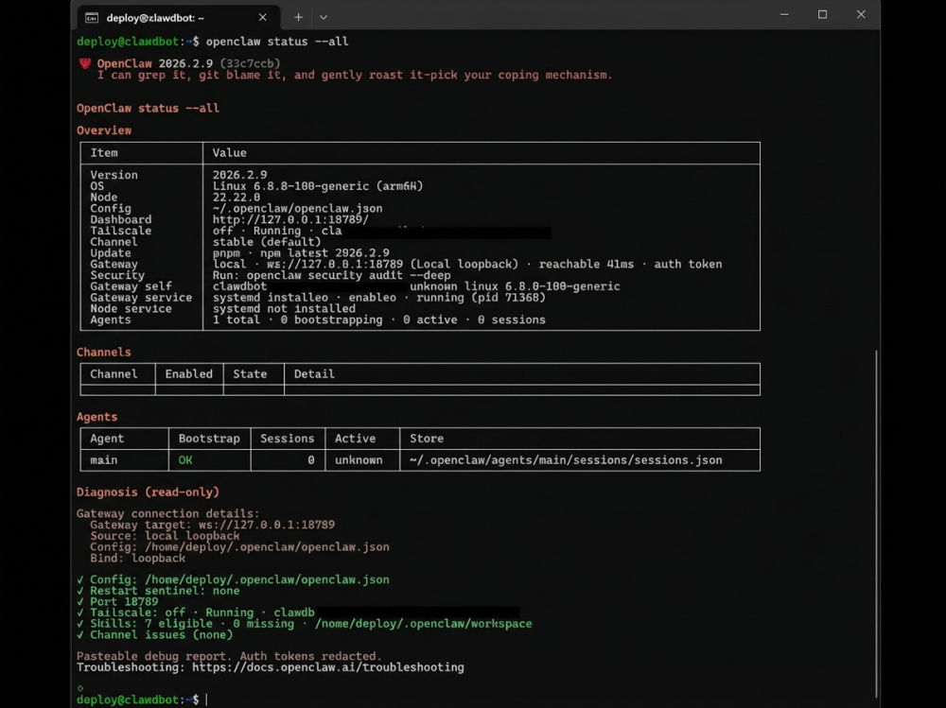Click the 'reachable 41ms' gateway text

click(587, 264)
